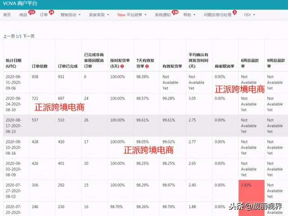Expand the 卖家表现 dropdown menu
The image size is (288, 216).
[99, 15]
